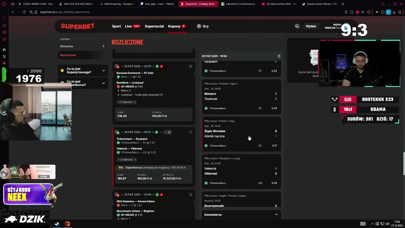
Task: Delete coupon using trash icon
Action: pos(279,56)
